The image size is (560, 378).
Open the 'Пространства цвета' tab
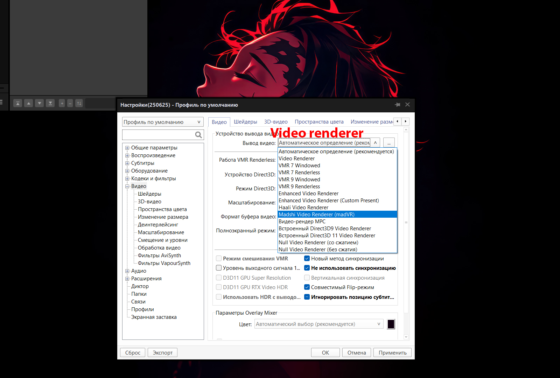[319, 122]
